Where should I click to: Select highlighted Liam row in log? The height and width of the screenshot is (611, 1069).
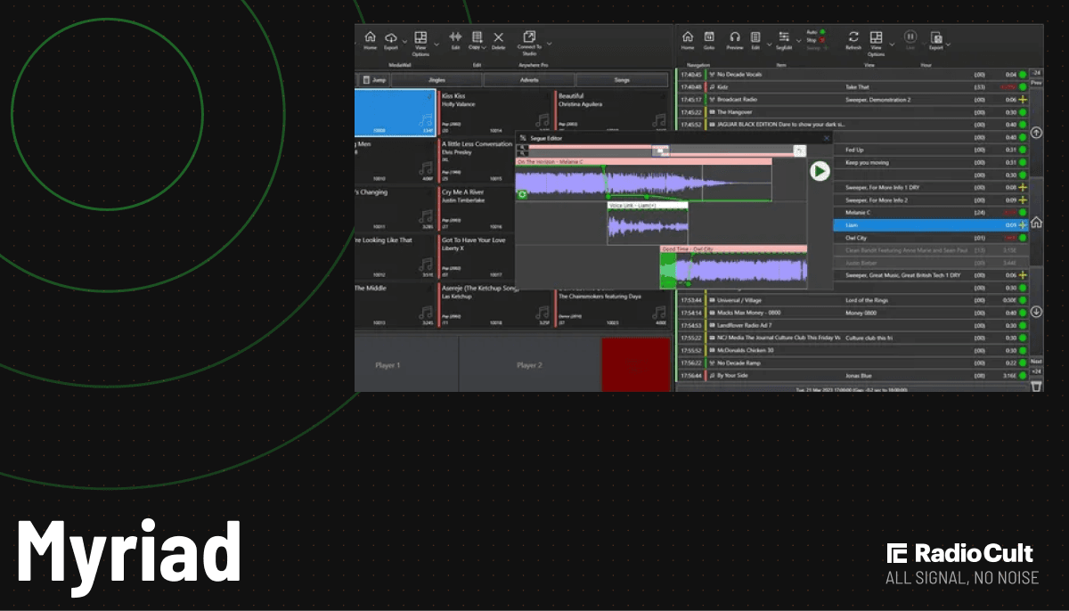click(930, 225)
